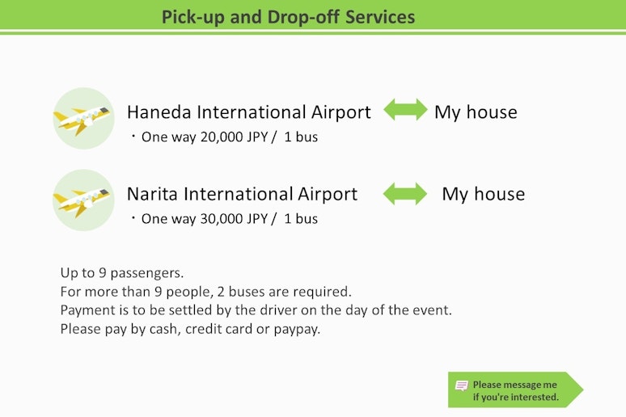
Task: Click the "Please pay by cash" line
Action: [190, 329]
